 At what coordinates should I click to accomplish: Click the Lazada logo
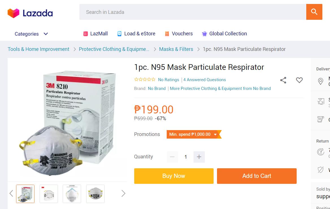(x=30, y=13)
